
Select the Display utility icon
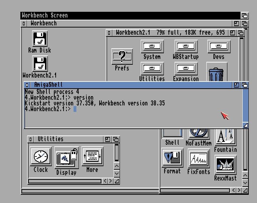click(66, 158)
